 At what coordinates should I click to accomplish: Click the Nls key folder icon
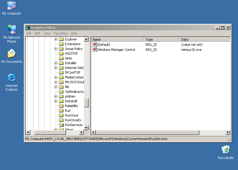click(x=61, y=87)
